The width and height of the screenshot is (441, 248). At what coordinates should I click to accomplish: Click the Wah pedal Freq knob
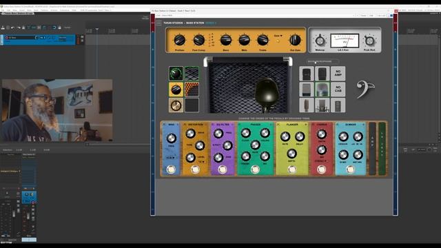[x=171, y=138]
